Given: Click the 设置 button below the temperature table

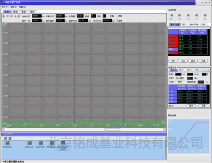Looking at the screenshot, I should click(203, 61).
